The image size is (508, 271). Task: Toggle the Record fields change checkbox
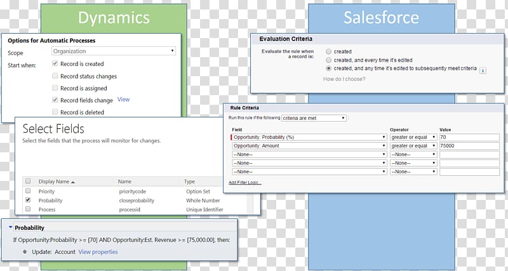pos(55,100)
